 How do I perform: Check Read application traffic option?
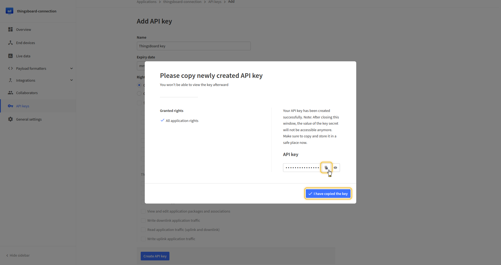click(143, 230)
